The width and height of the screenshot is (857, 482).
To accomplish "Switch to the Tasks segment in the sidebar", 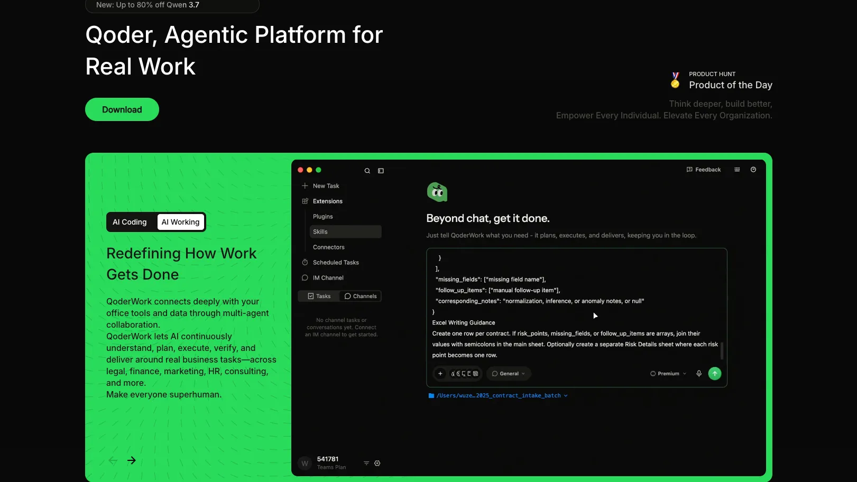I will tap(319, 296).
